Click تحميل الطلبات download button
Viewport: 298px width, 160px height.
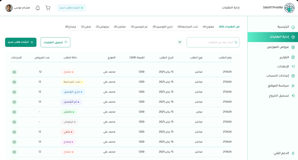coord(55,42)
